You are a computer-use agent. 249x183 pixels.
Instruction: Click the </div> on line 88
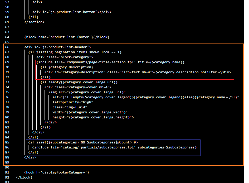30,157
